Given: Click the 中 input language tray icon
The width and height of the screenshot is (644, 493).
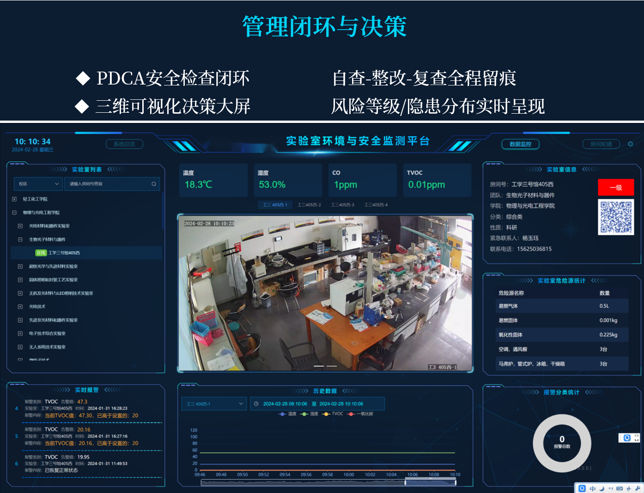Looking at the screenshot, I should point(592,488).
